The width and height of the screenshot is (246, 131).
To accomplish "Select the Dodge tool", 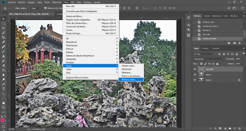I will pos(3,80).
